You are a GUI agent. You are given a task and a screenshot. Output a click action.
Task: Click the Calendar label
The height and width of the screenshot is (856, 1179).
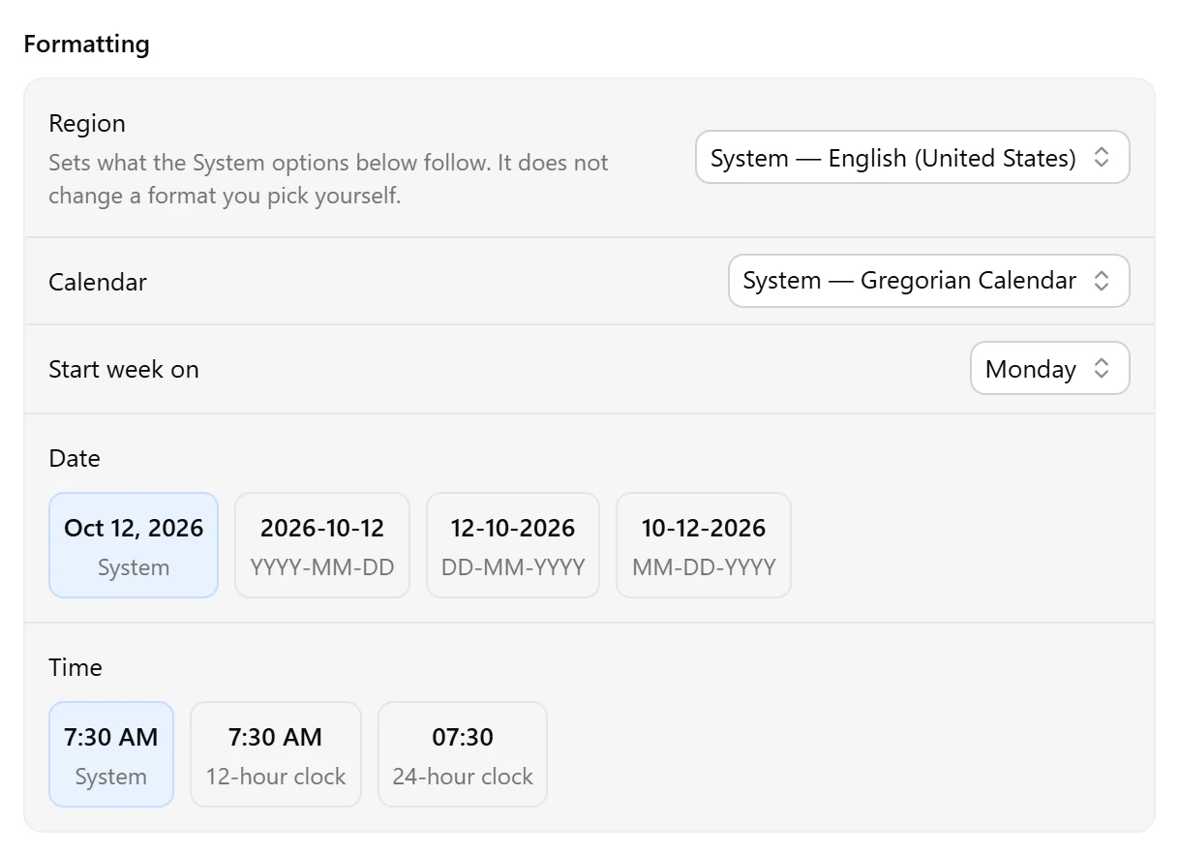(x=98, y=282)
